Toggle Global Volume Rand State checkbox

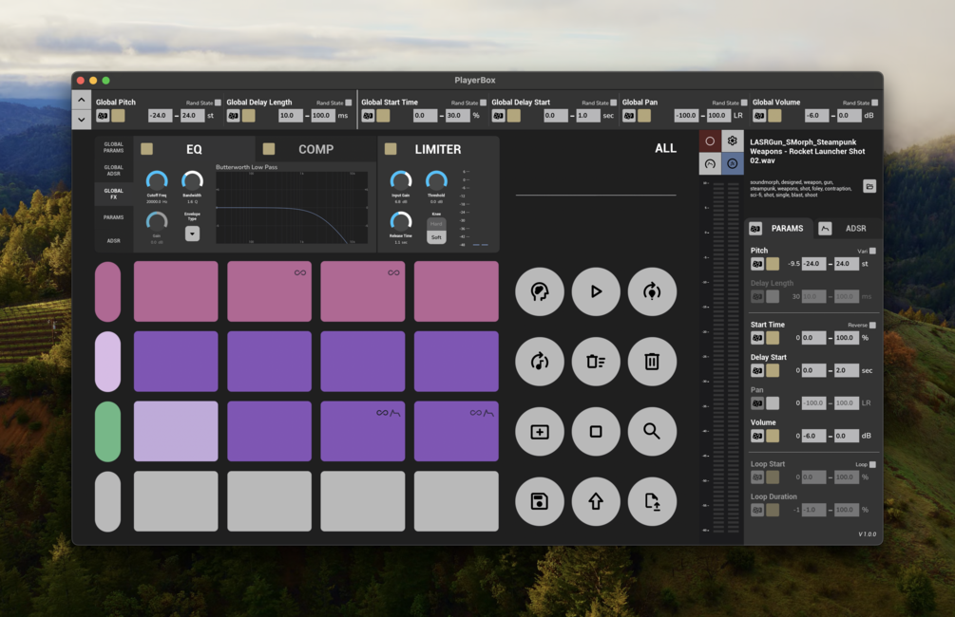(x=874, y=103)
